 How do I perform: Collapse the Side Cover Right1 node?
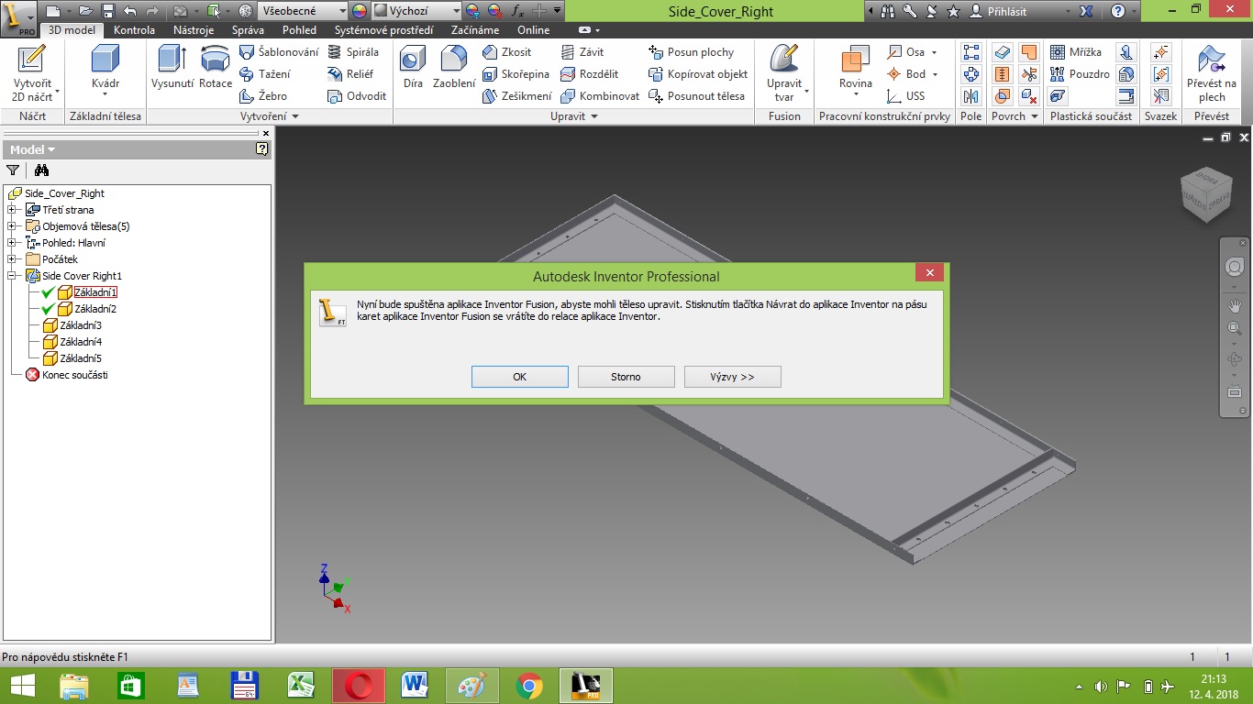tap(11, 276)
